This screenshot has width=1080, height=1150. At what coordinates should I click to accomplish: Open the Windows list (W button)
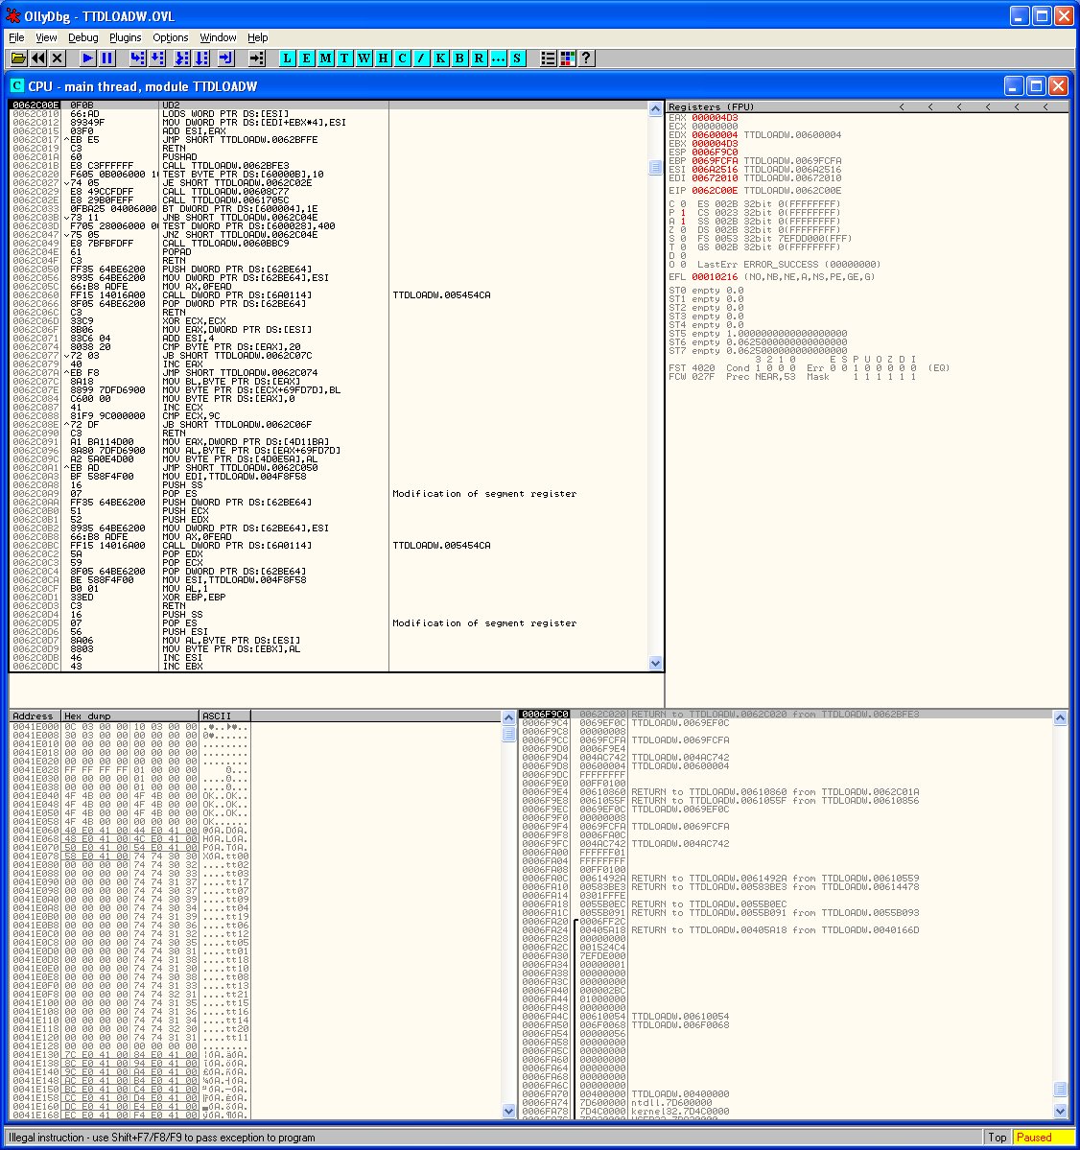(364, 58)
